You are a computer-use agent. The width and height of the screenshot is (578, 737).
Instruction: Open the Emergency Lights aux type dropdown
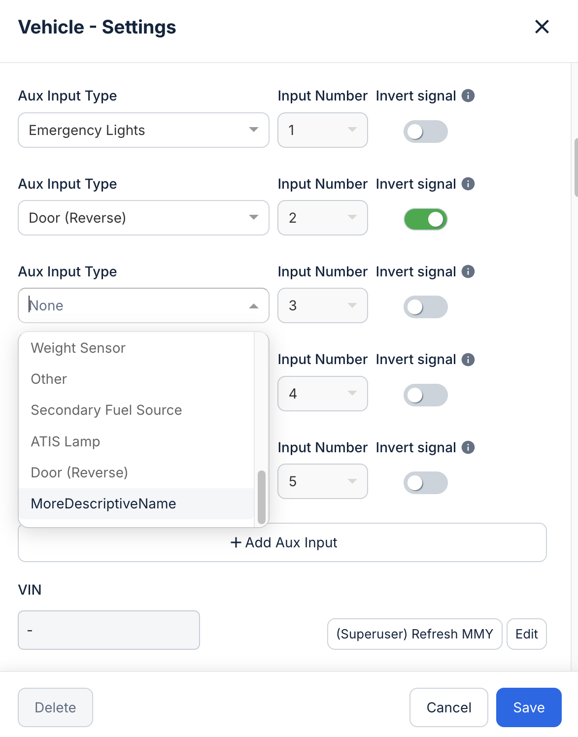(x=143, y=130)
